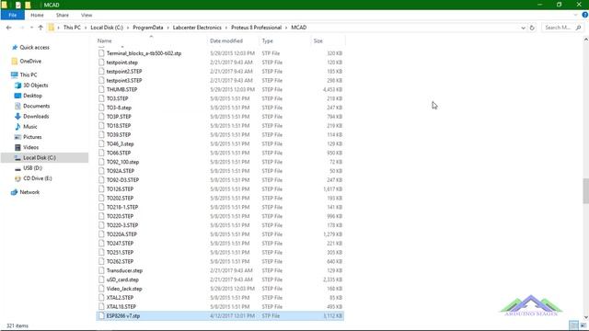Click new folder icon in title bar
The image size is (589, 331).
click(28, 5)
